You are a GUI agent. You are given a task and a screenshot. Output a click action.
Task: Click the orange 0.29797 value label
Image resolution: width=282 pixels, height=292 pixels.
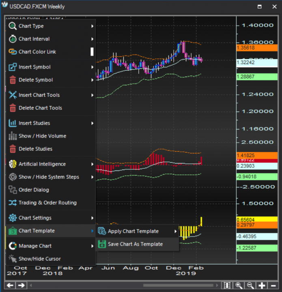pyautogui.click(x=257, y=225)
